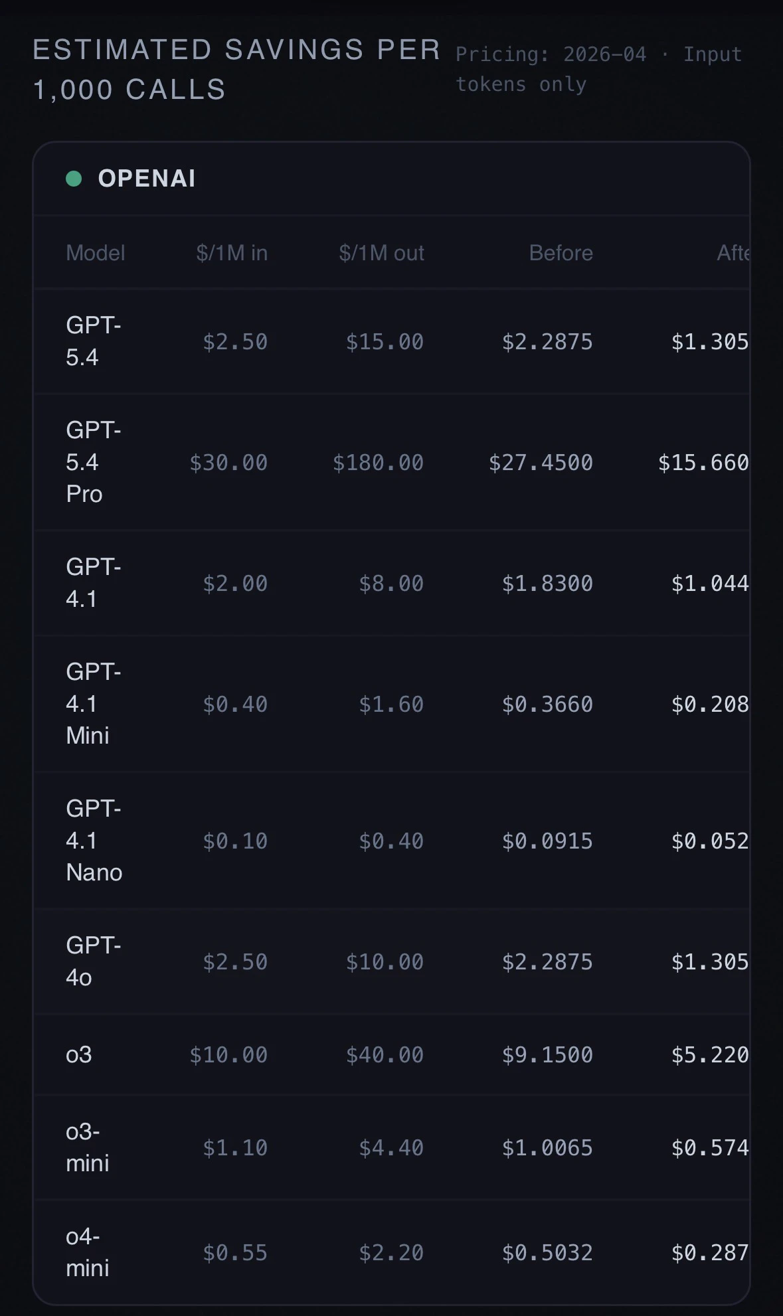This screenshot has height=1316, width=783.
Task: Click the o3-mini model name
Action: [88, 1147]
